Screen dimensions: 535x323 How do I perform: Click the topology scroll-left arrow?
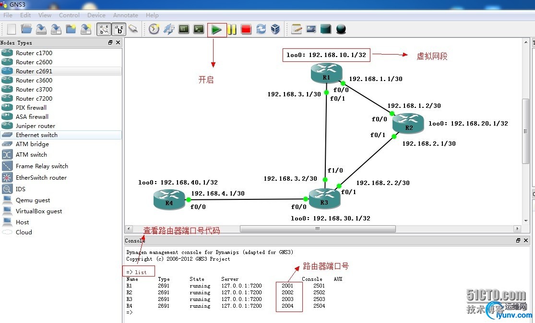129,229
